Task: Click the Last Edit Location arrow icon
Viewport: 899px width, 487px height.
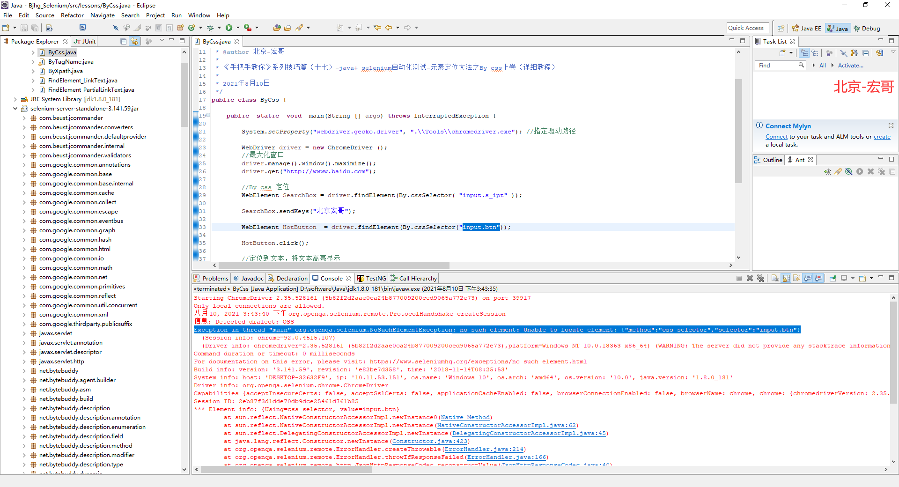Action: (x=377, y=28)
